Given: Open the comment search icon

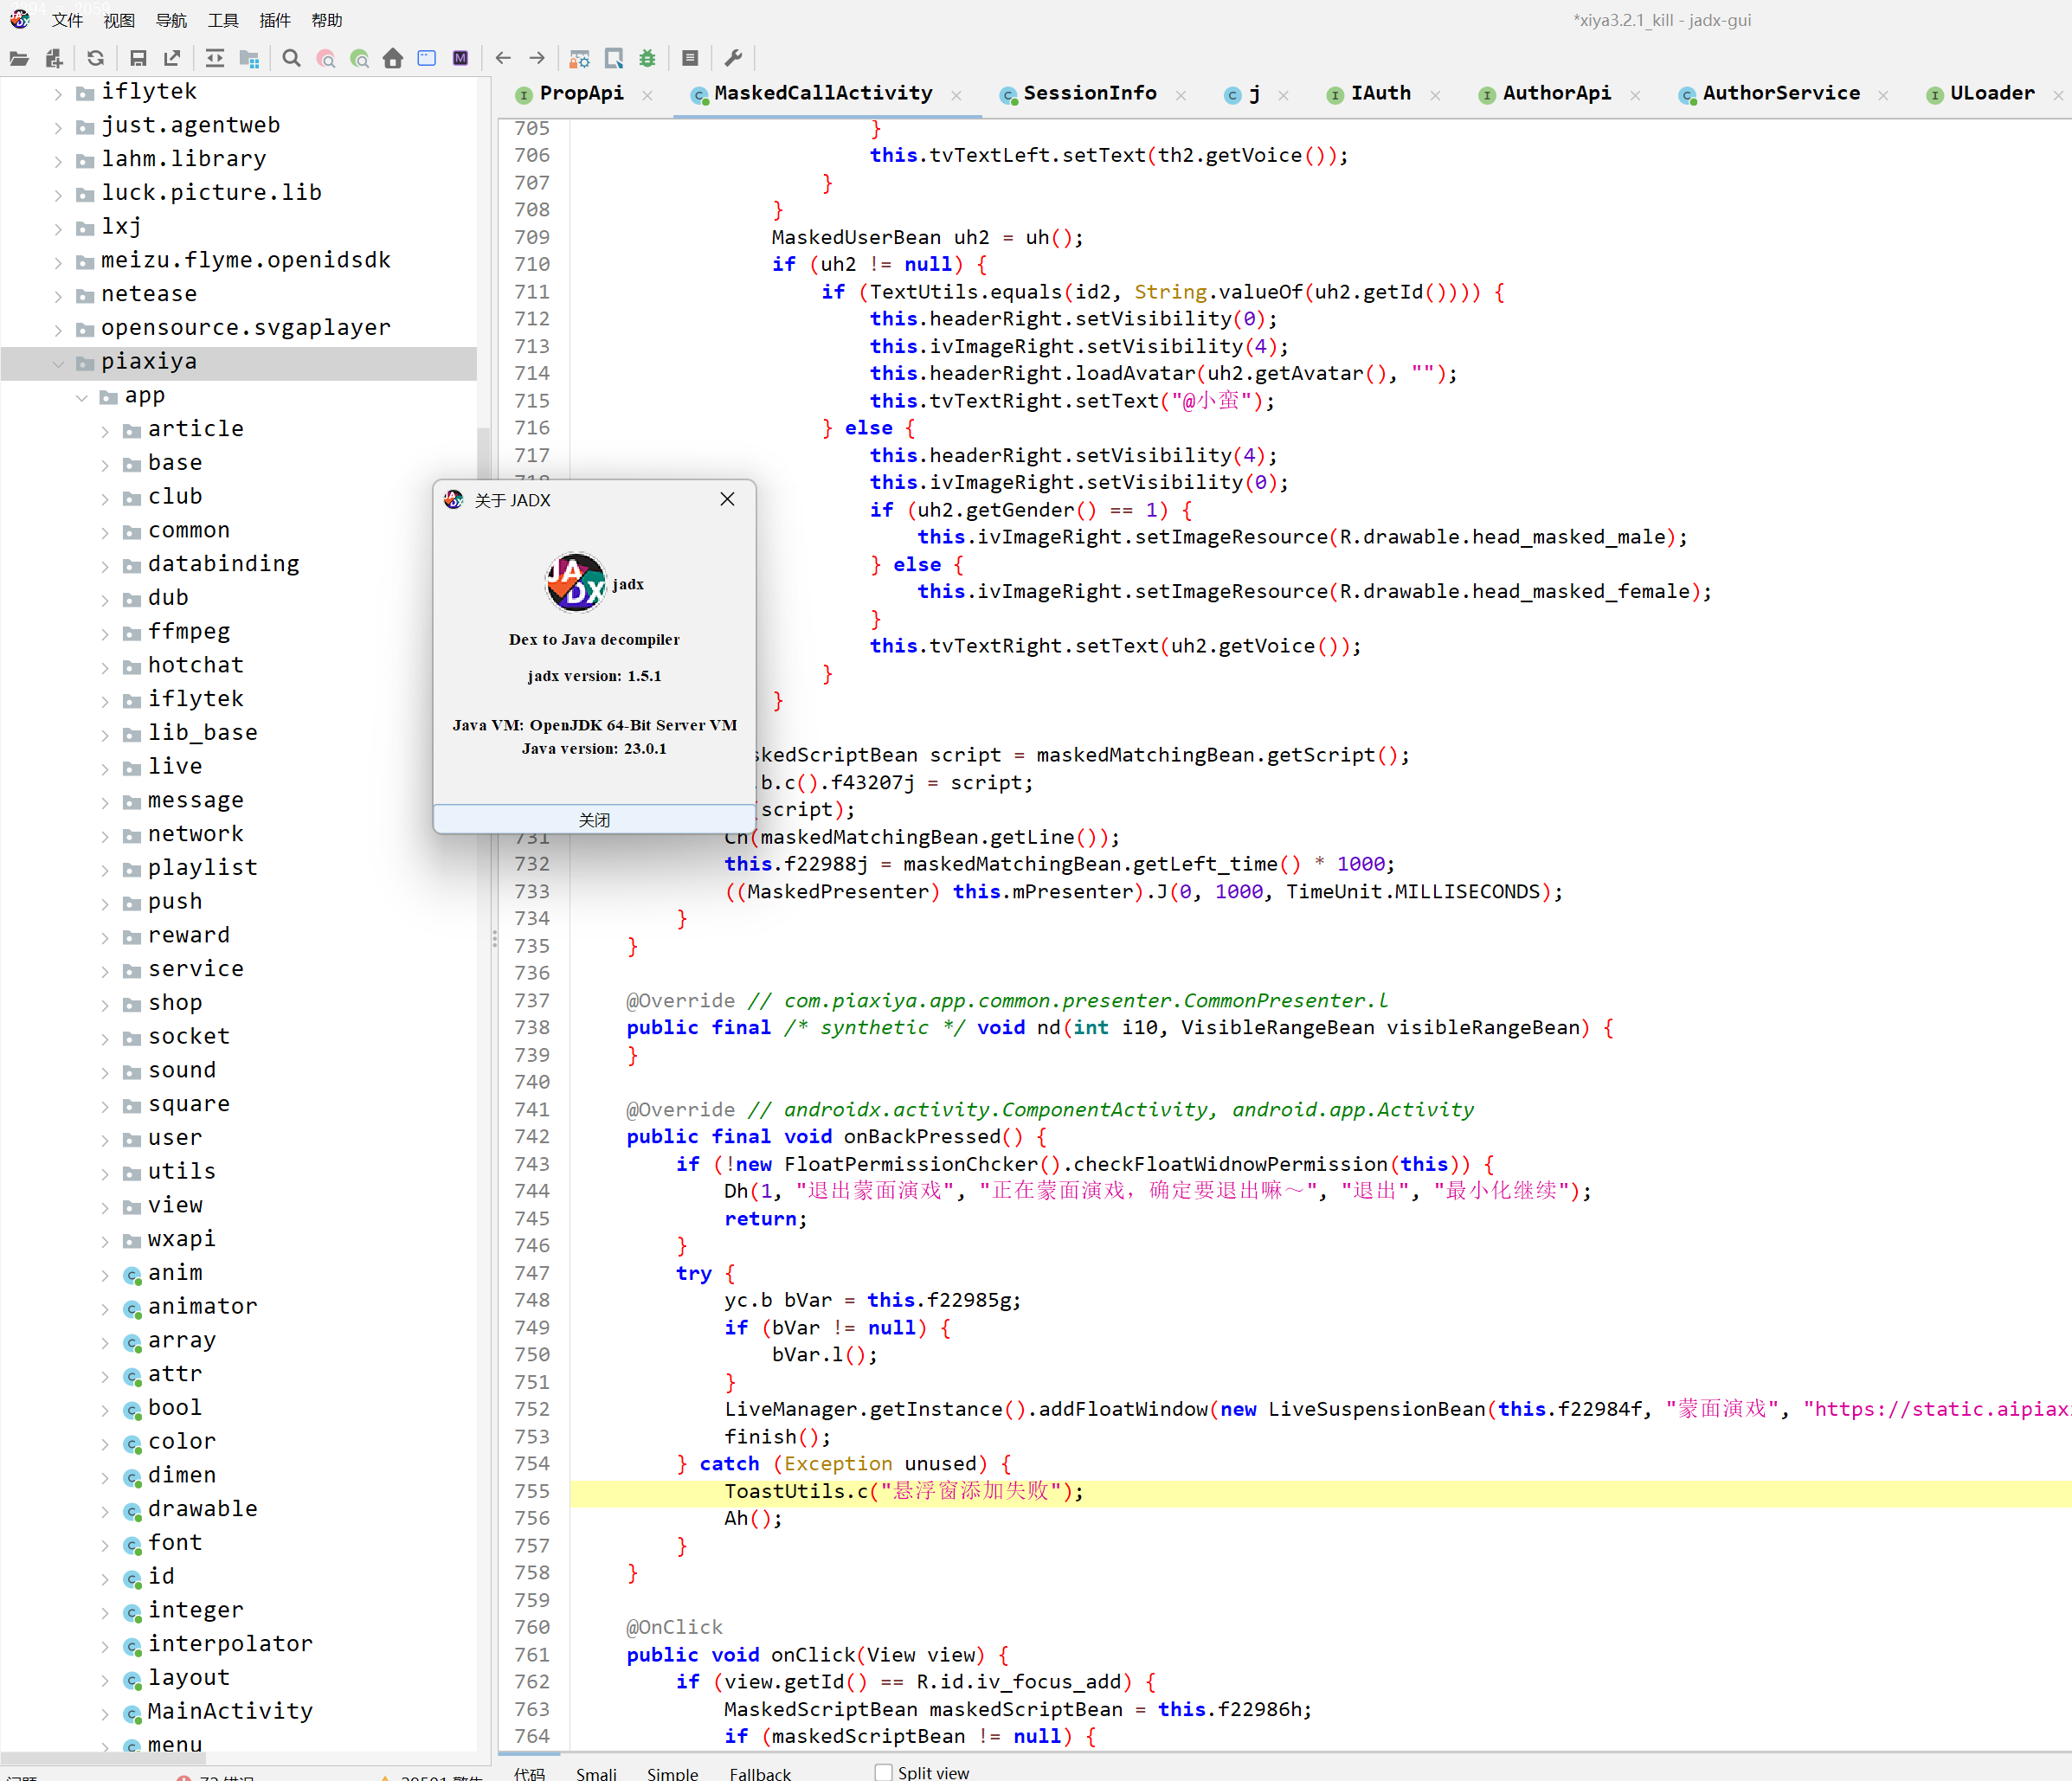Looking at the screenshot, I should point(360,58).
